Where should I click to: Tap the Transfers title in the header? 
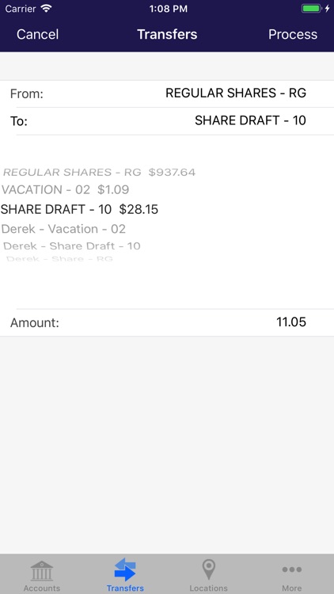point(167,35)
